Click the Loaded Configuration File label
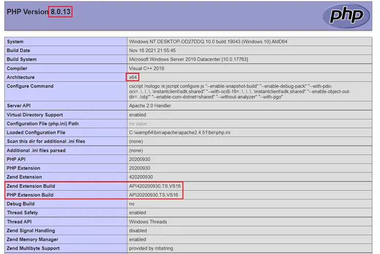This screenshot has width=380, height=254. (36, 133)
